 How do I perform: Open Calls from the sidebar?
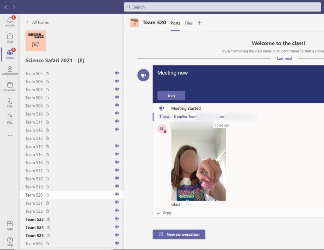tap(10, 103)
